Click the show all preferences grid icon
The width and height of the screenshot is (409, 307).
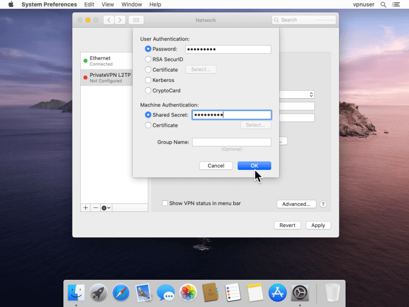(x=136, y=20)
